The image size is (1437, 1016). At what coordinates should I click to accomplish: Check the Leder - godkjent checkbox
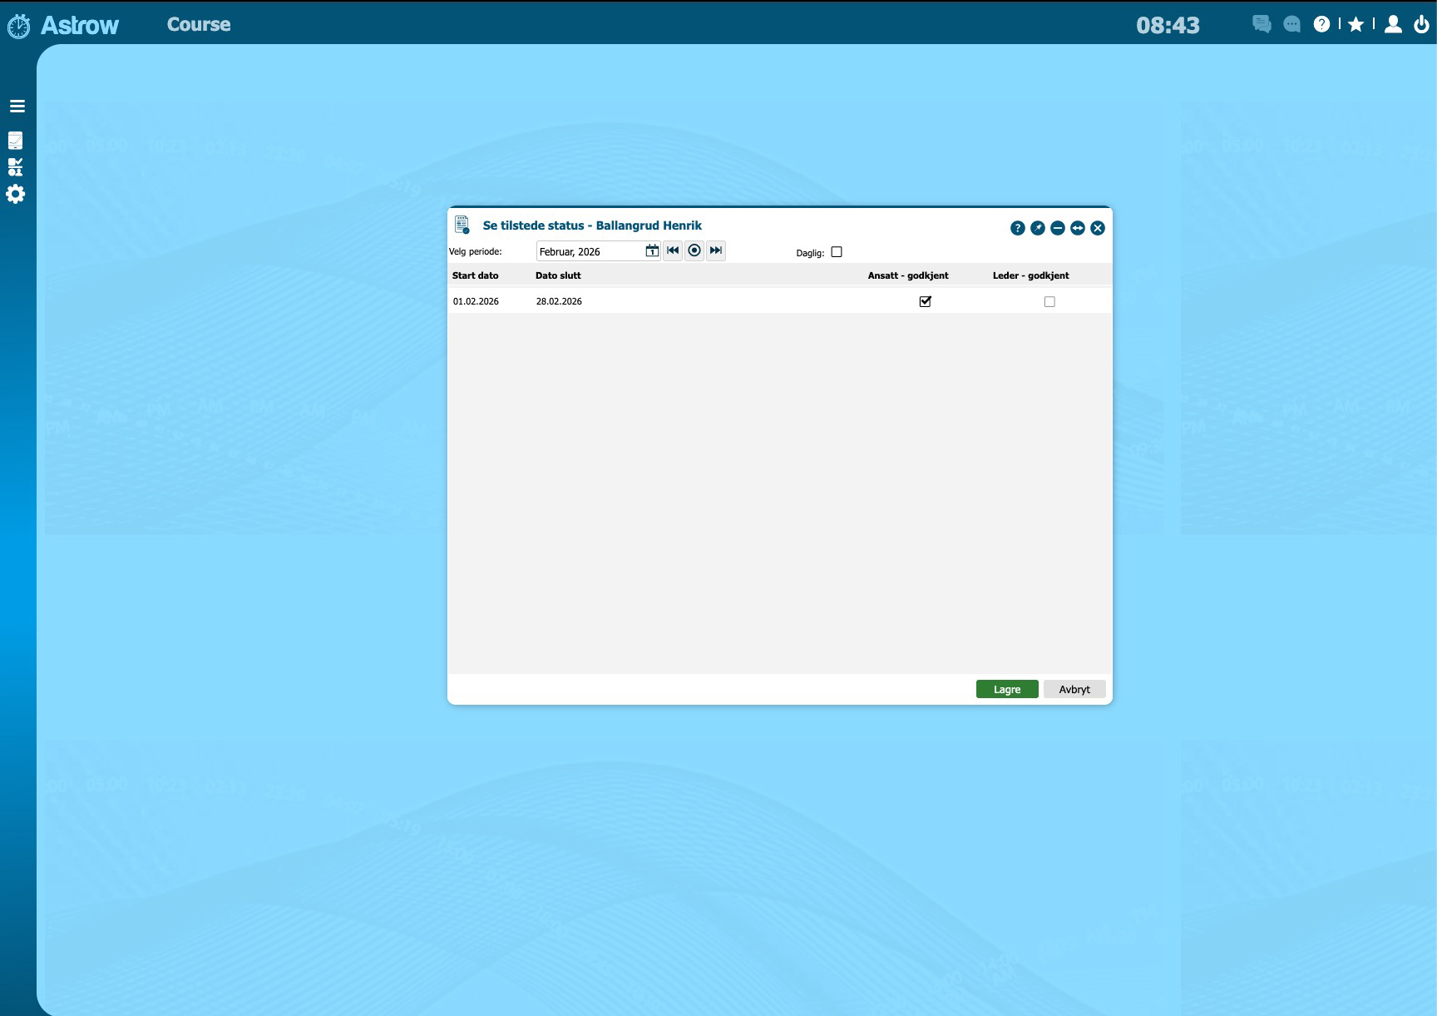(1049, 301)
